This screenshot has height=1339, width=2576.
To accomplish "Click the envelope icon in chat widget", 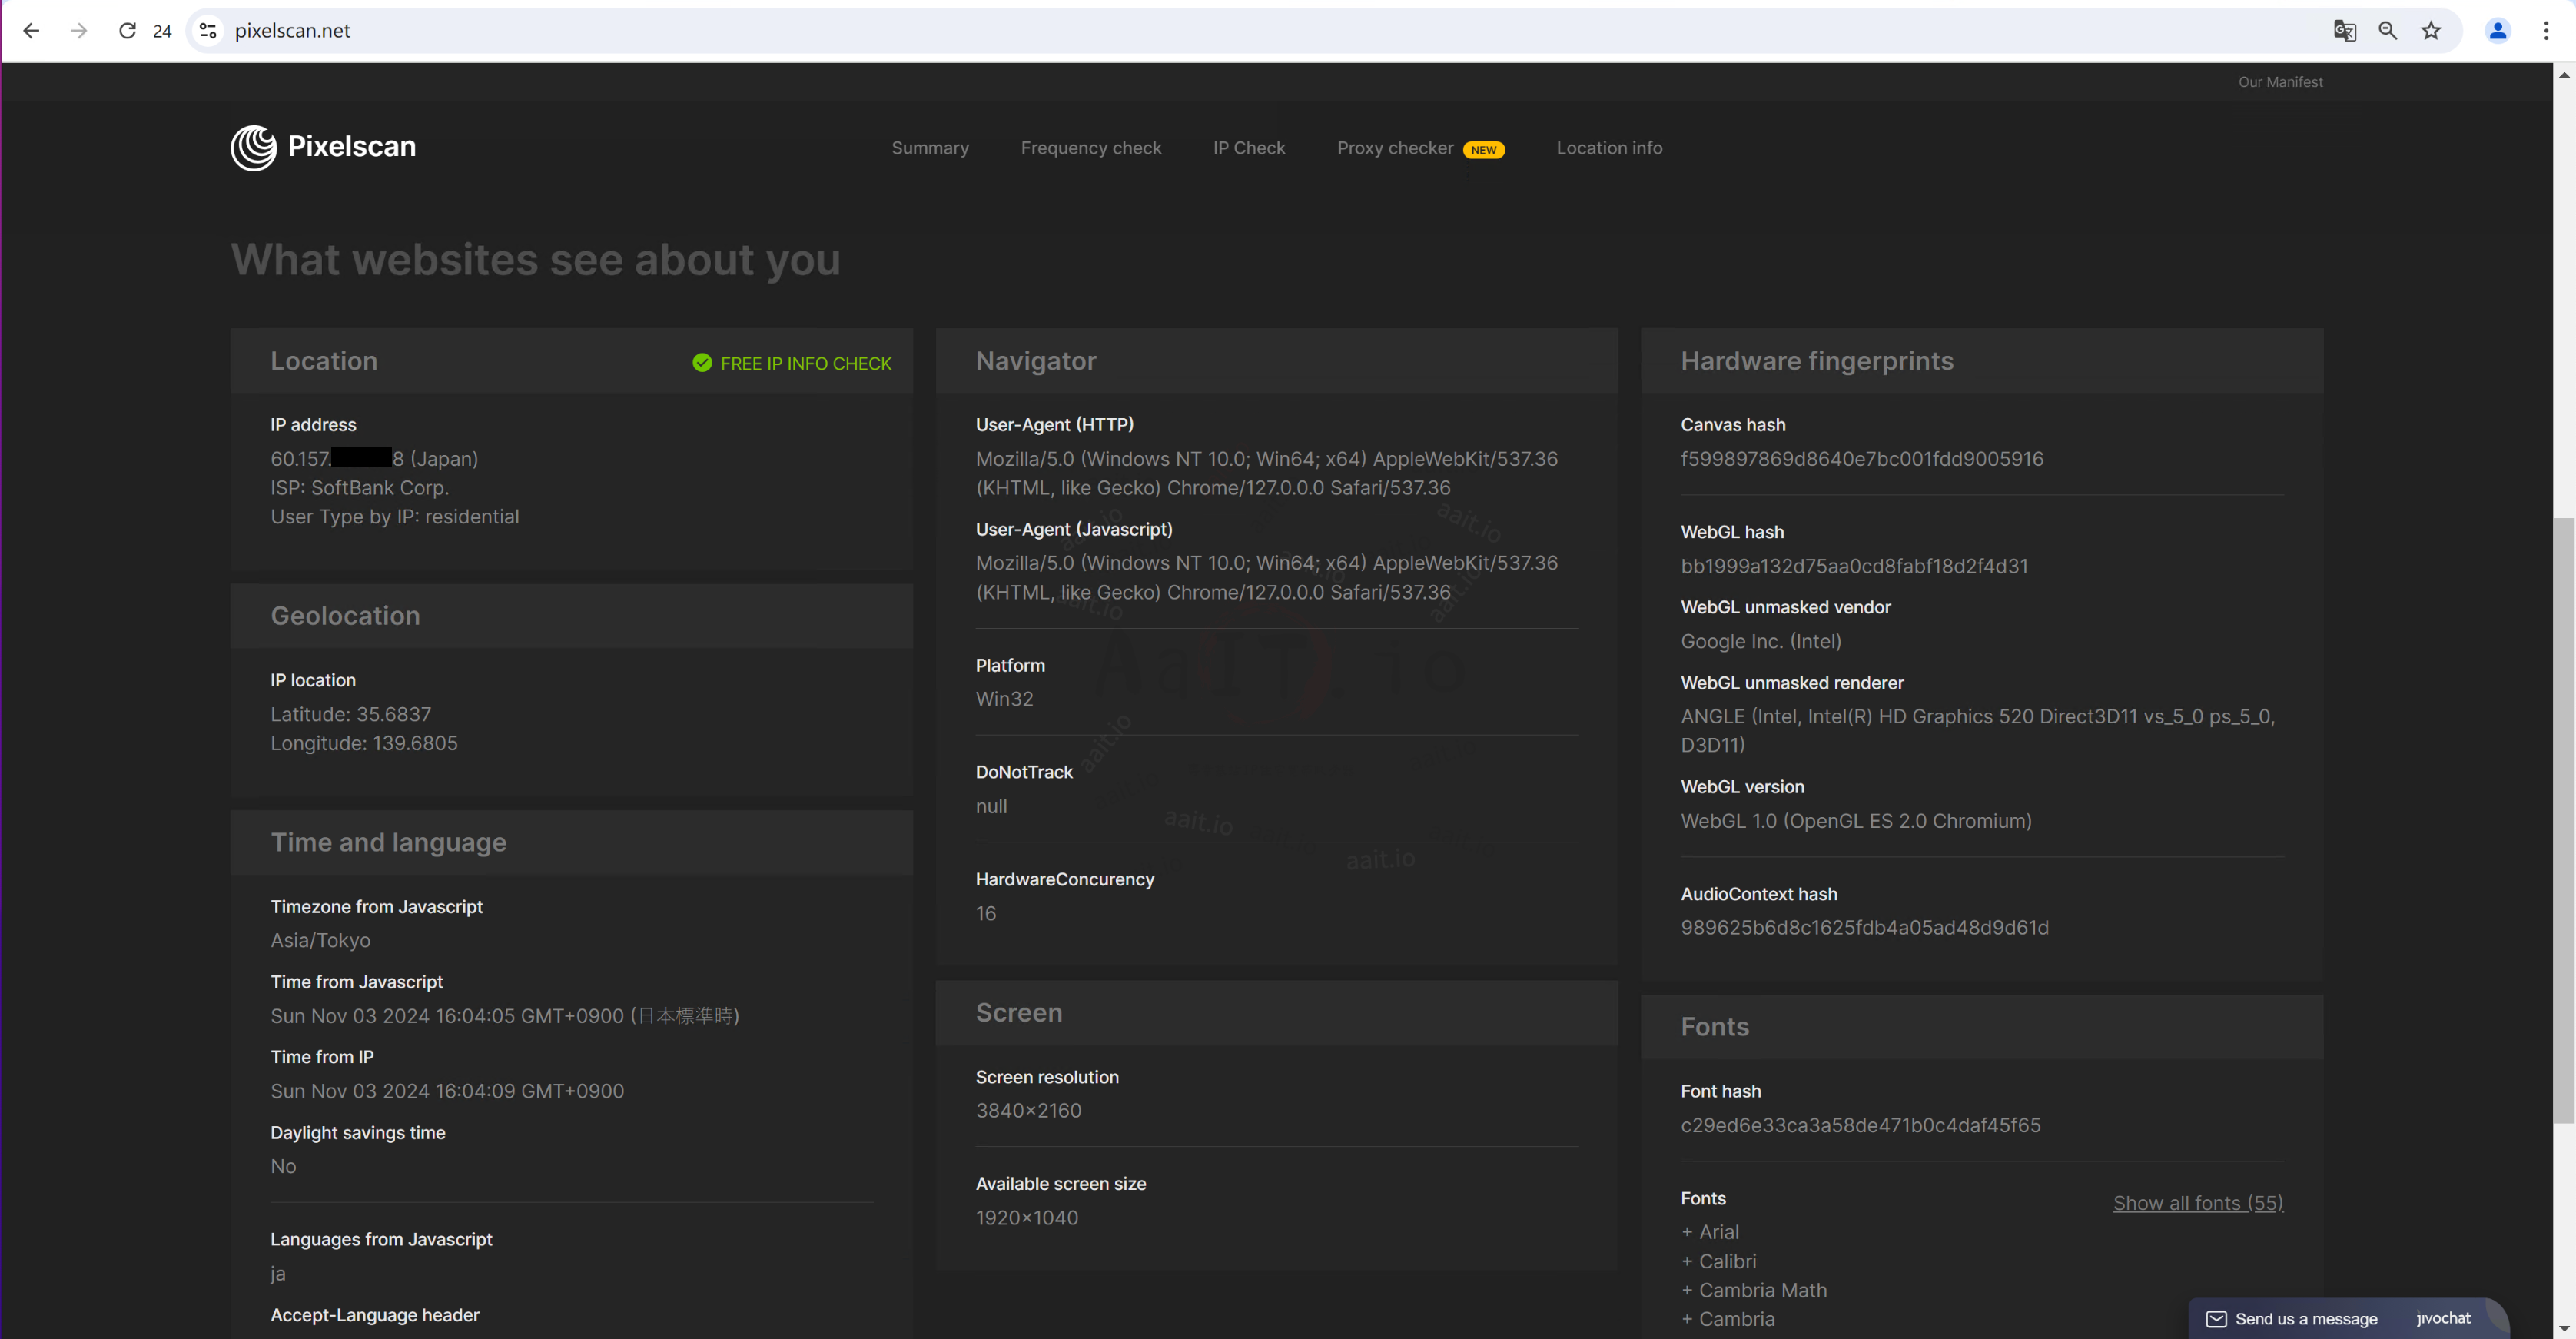I will pyautogui.click(x=2216, y=1319).
